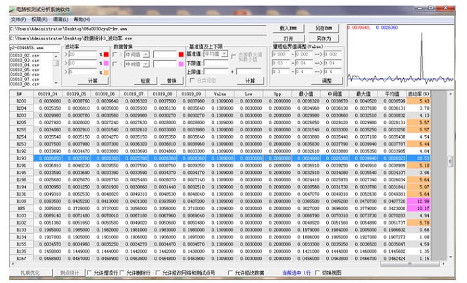The width and height of the screenshot is (467, 283).
Task: Click the 扎痕优化 button
Action: [30, 272]
